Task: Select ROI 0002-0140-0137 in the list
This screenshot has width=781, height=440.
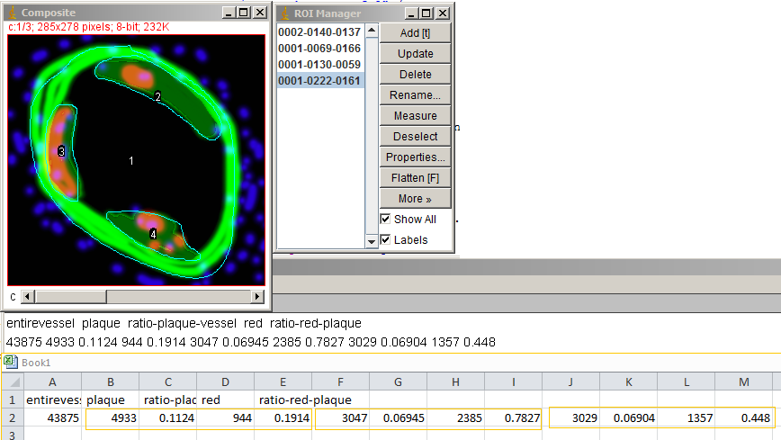Action: (x=319, y=32)
